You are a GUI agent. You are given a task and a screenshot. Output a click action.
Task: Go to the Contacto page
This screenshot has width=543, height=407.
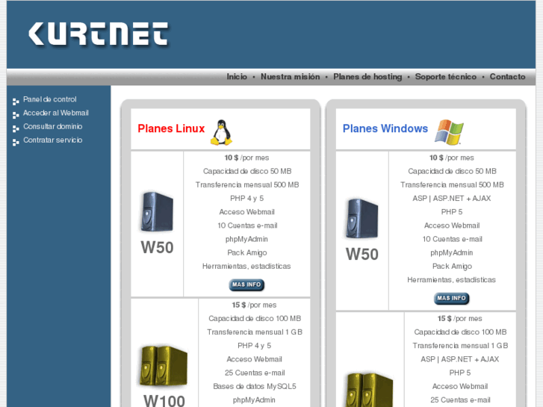pyautogui.click(x=507, y=77)
